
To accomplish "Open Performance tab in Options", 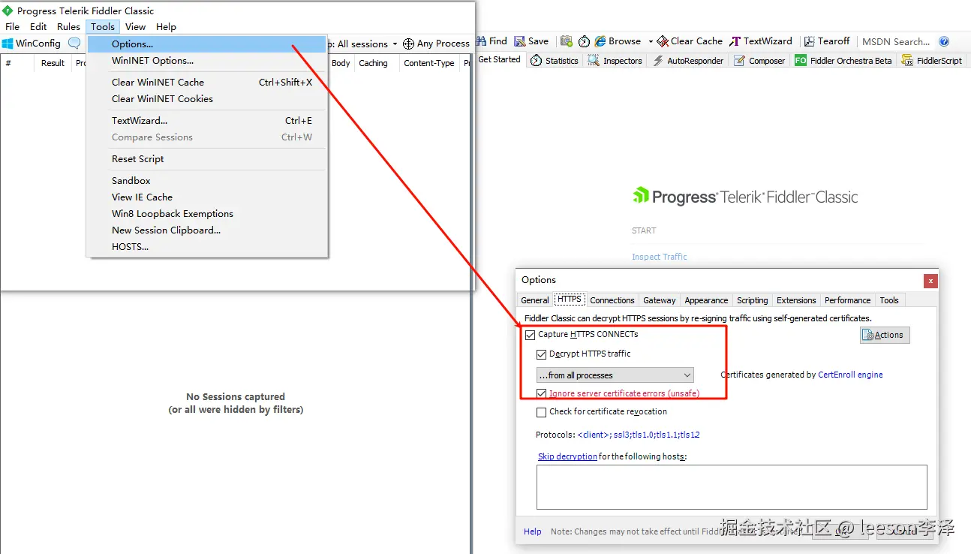I will pyautogui.click(x=847, y=300).
